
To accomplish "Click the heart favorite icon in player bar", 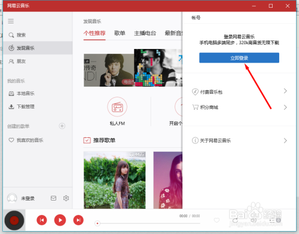I will (x=216, y=220).
